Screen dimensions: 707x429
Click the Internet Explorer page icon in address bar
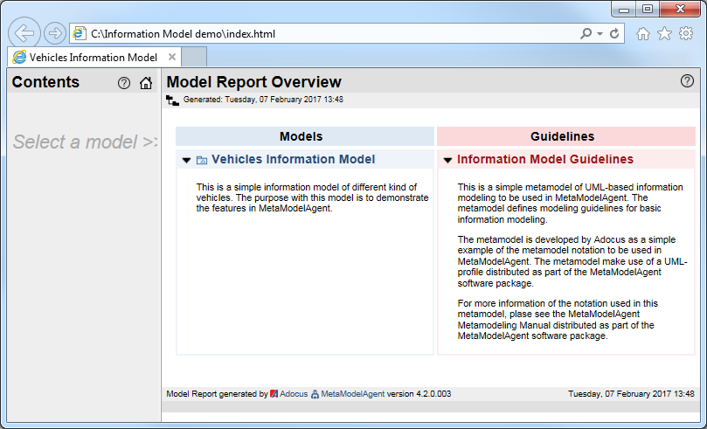click(80, 34)
